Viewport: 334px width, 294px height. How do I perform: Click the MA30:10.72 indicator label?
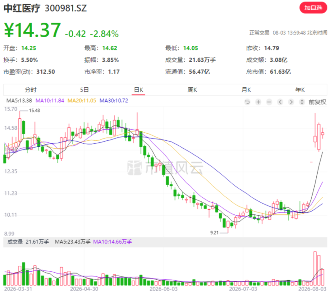[x=114, y=100]
